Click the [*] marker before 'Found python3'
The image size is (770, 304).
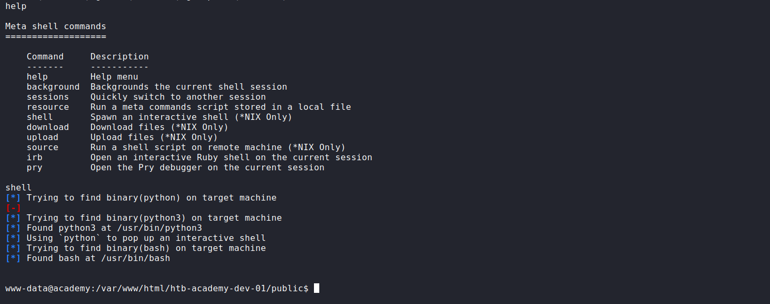click(13, 228)
